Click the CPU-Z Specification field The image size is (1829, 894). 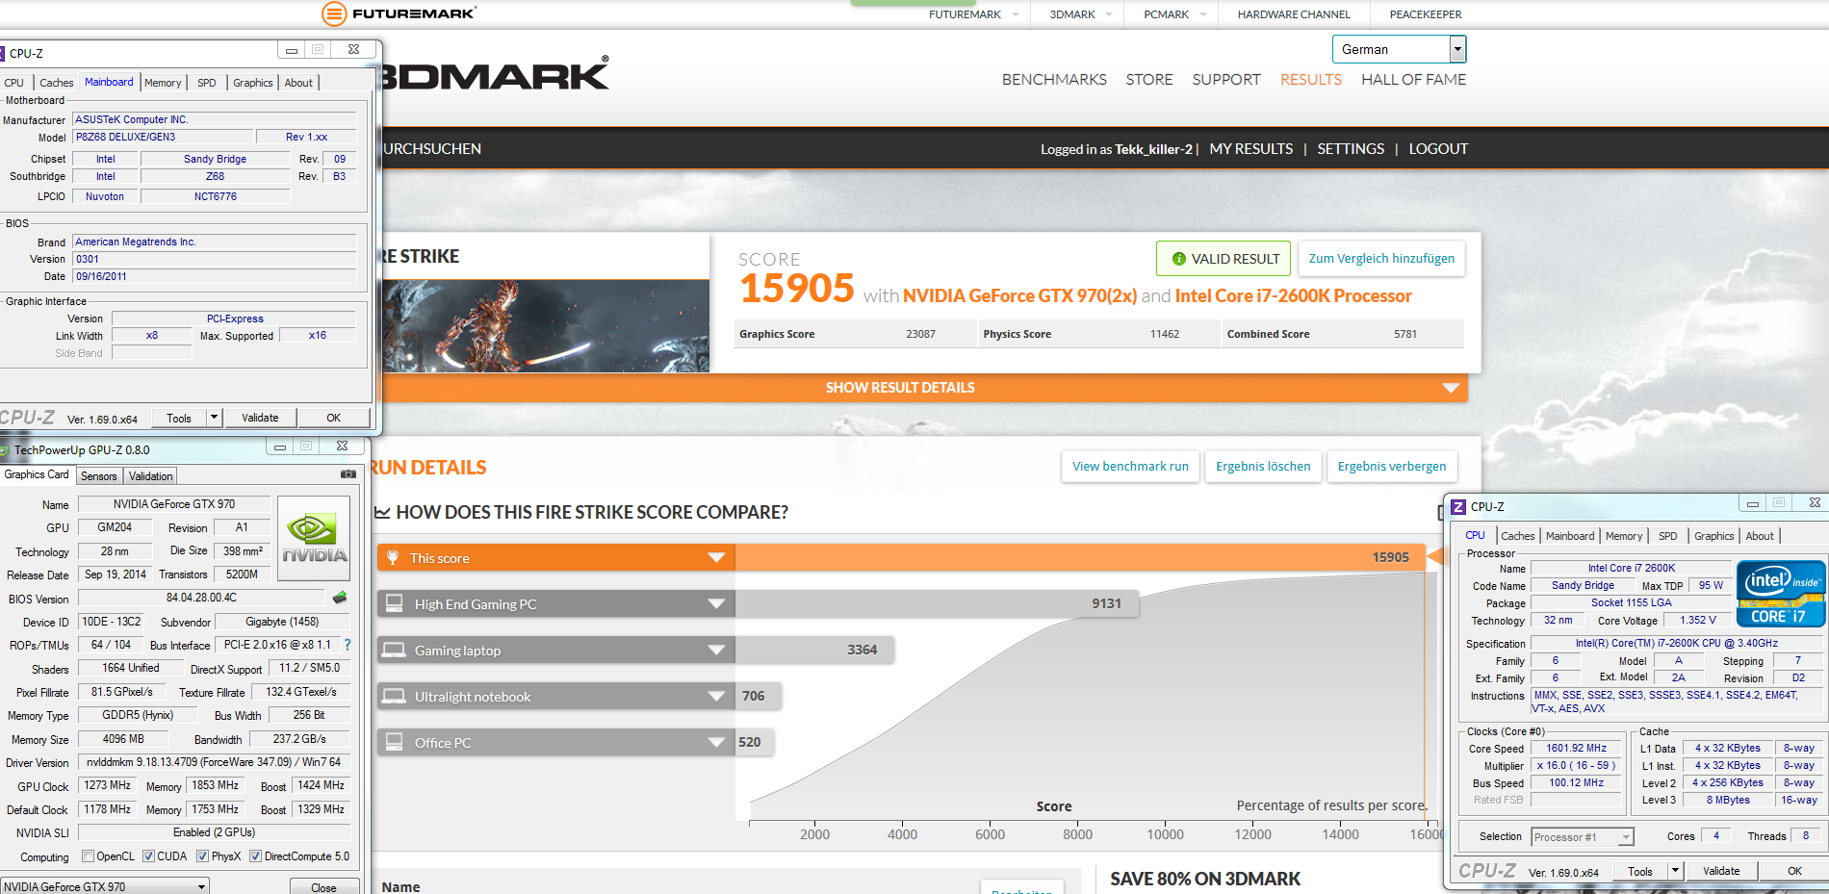coord(1676,643)
